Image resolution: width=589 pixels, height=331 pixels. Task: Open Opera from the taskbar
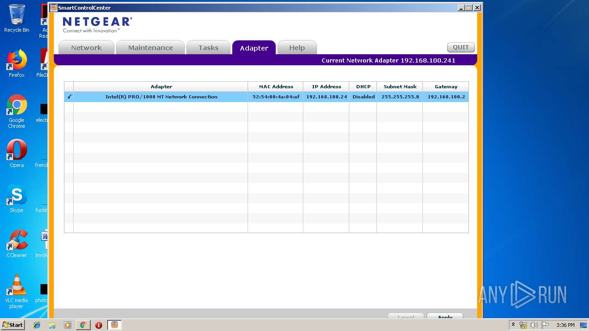click(98, 325)
